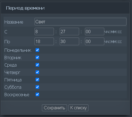The height and width of the screenshot is (117, 132).
Task: Toggle the Четверг checkbox
Action: point(37,72)
